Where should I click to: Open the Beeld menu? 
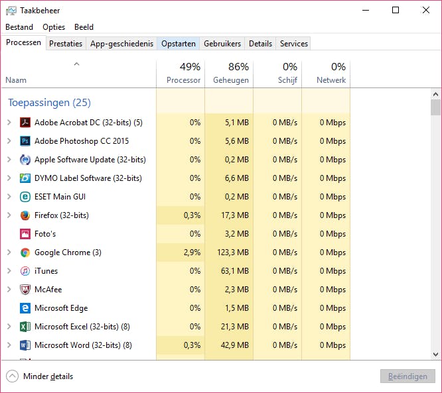coord(84,27)
